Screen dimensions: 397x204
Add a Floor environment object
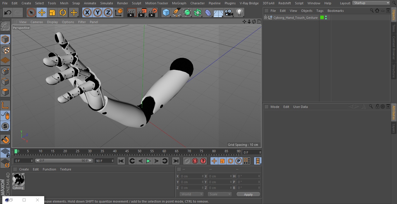tap(219, 13)
